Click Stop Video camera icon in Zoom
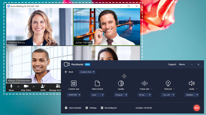Screen dimensions: 206x115 [x=26, y=86]
